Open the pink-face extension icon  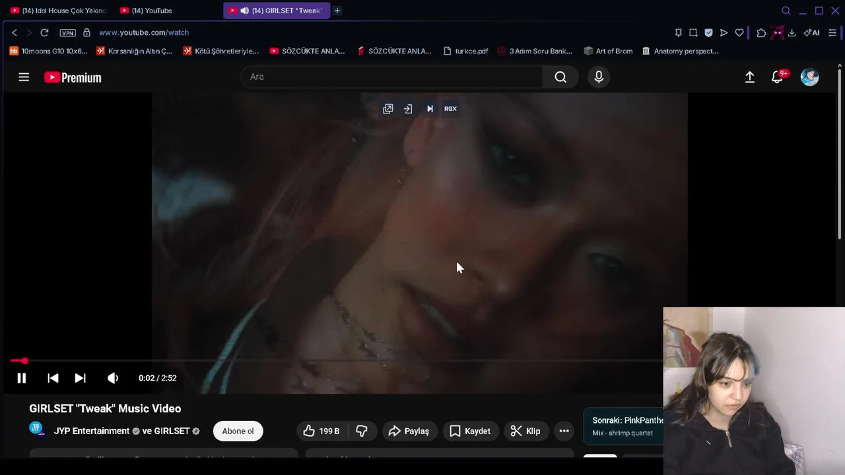pyautogui.click(x=777, y=32)
